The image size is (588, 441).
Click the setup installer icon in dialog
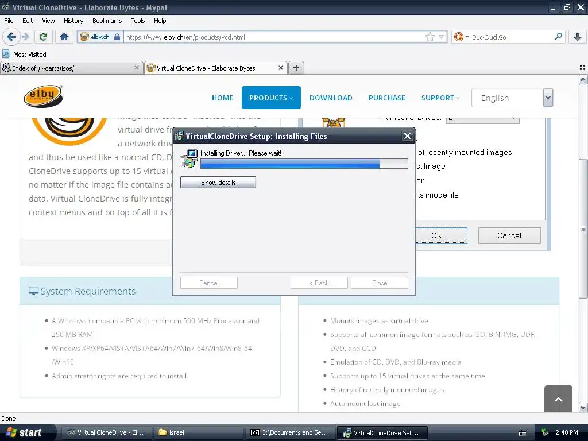click(189, 158)
